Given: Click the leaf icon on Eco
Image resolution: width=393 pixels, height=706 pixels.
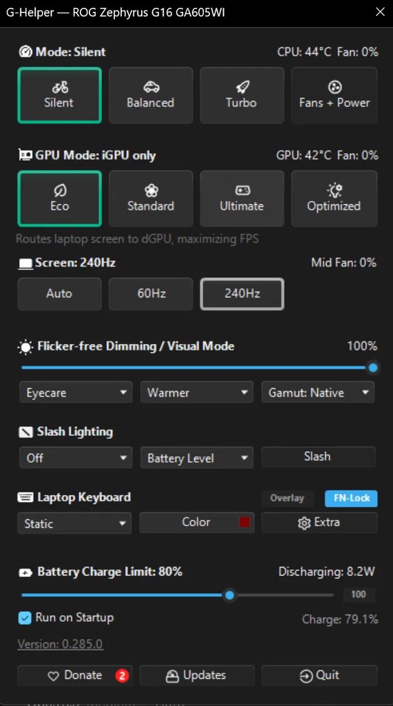Looking at the screenshot, I should pos(60,190).
